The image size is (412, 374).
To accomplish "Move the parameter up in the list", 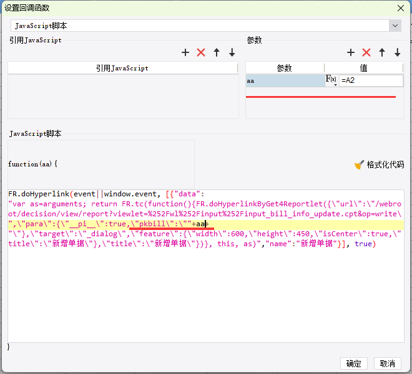I will pyautogui.click(x=382, y=52).
